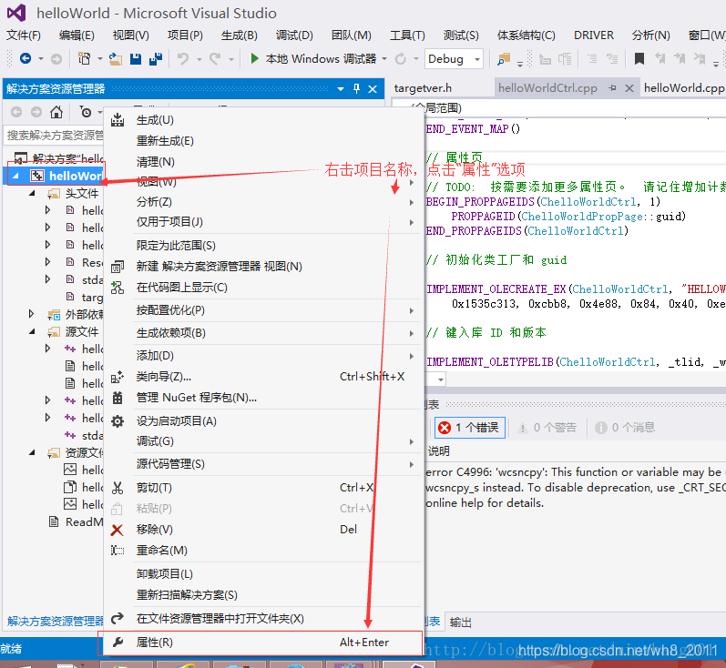This screenshot has width=726, height=668.
Task: Open the 工具(T) menu
Action: tap(407, 35)
